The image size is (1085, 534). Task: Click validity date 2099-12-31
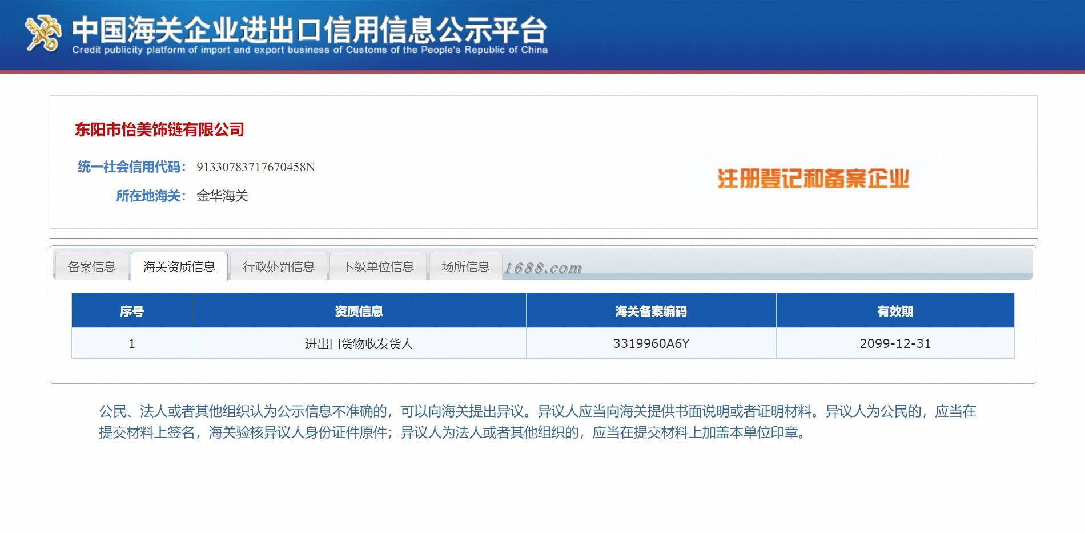pyautogui.click(x=895, y=343)
